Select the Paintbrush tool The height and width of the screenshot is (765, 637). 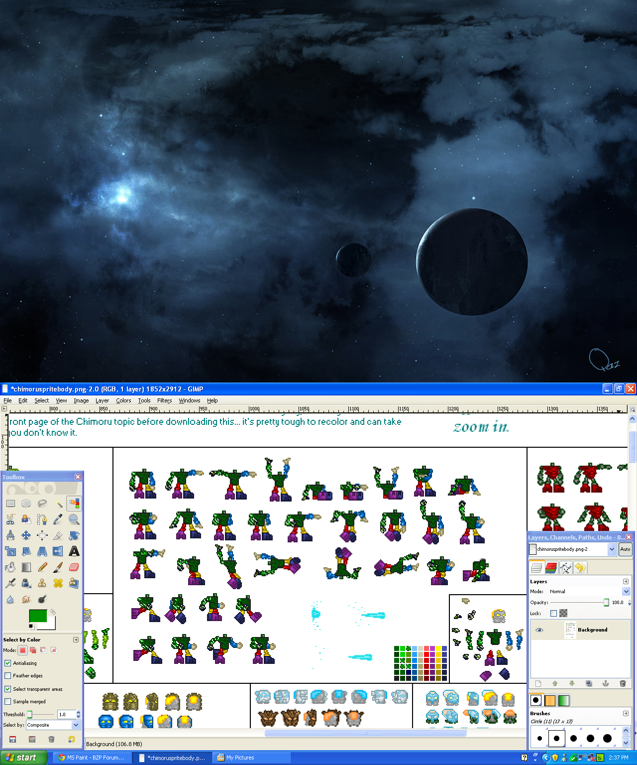pos(58,567)
